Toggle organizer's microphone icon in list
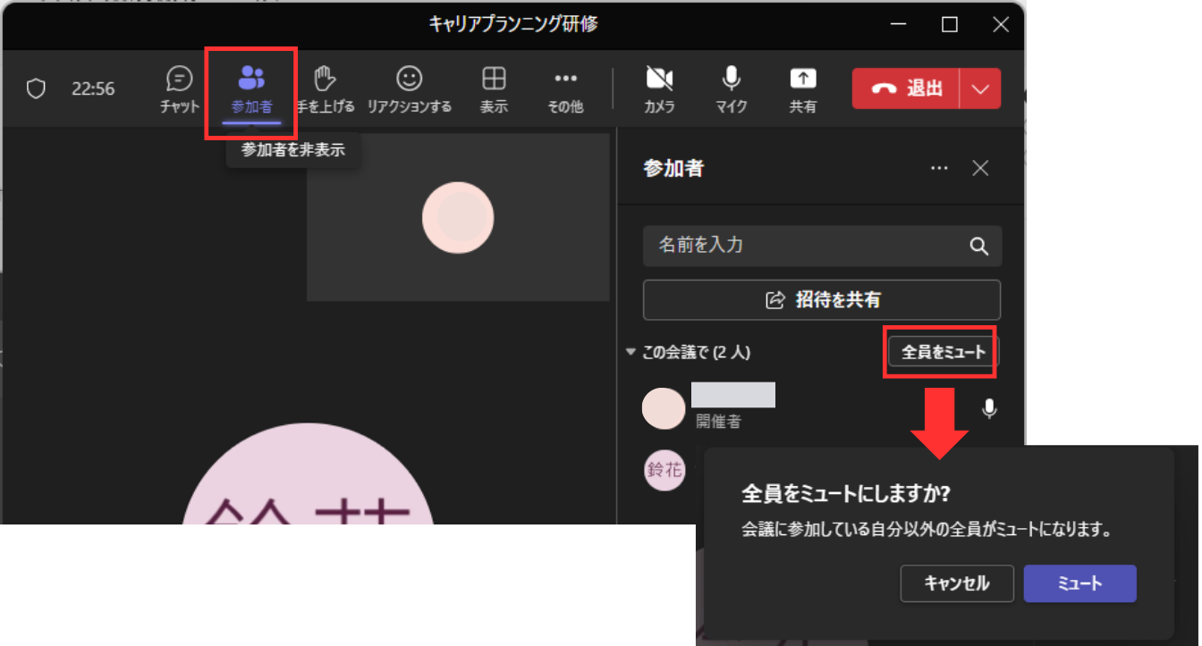 988,409
